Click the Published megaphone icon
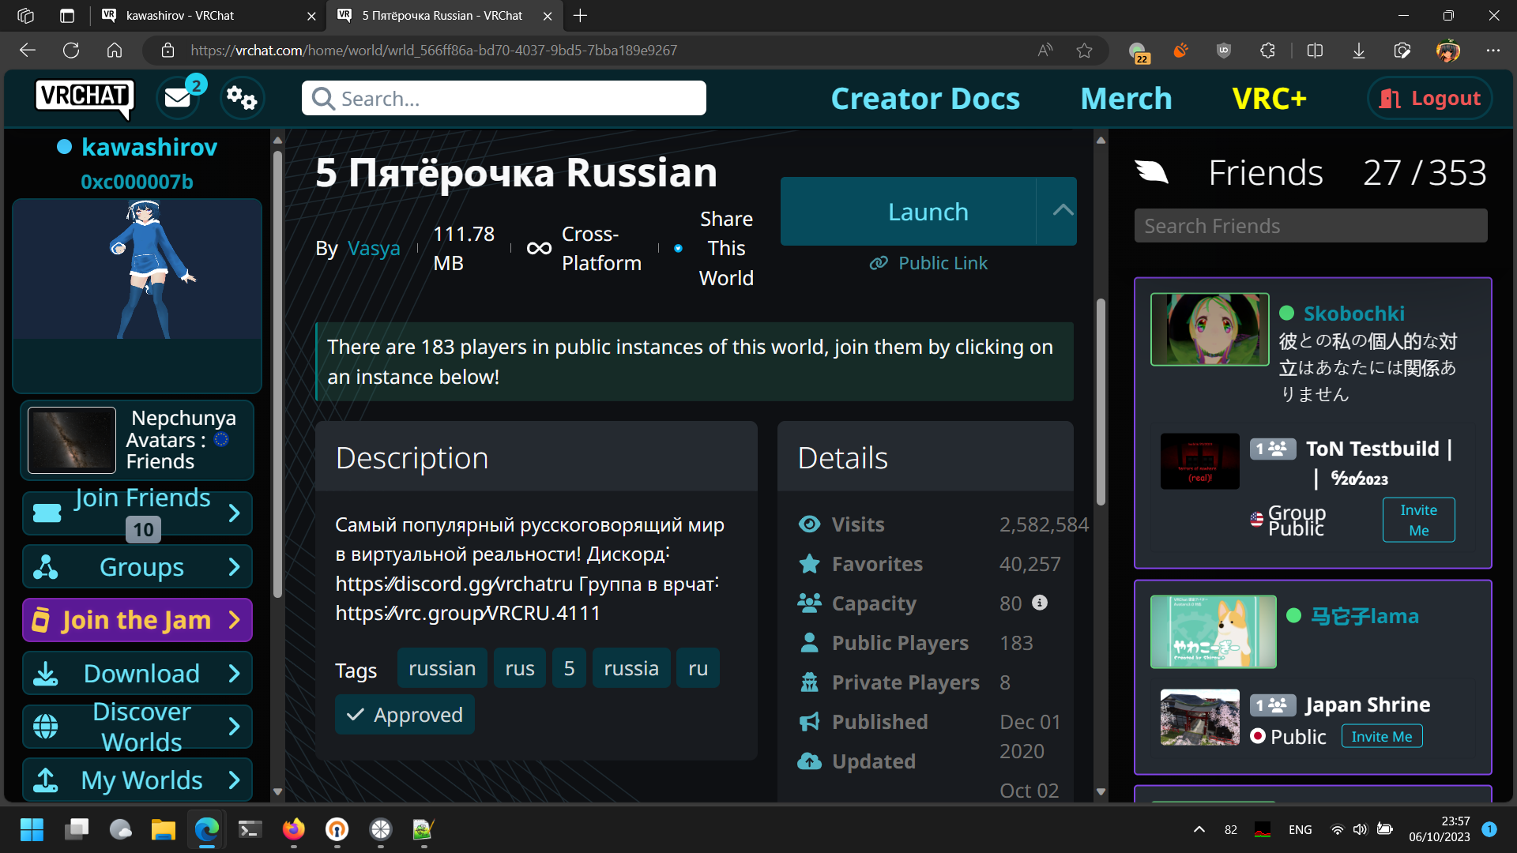Image resolution: width=1517 pixels, height=853 pixels. (809, 722)
